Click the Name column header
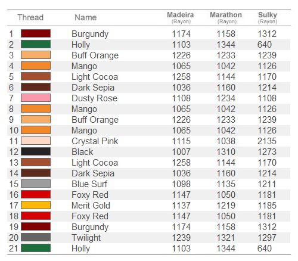298x261 pixels. click(86, 17)
